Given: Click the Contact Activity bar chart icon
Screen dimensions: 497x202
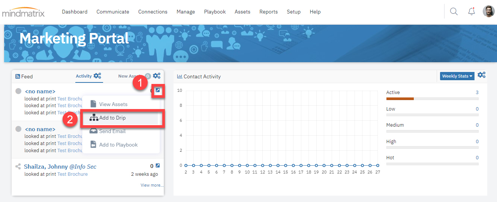Looking at the screenshot, I should [180, 76].
